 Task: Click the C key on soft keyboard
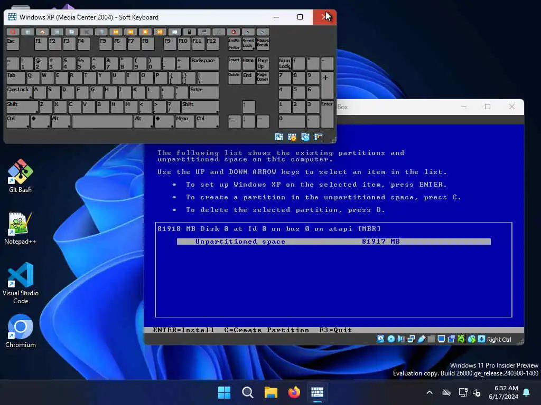[x=74, y=107]
